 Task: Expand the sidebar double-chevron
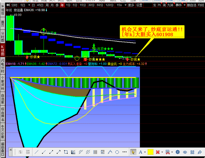[3, 6]
